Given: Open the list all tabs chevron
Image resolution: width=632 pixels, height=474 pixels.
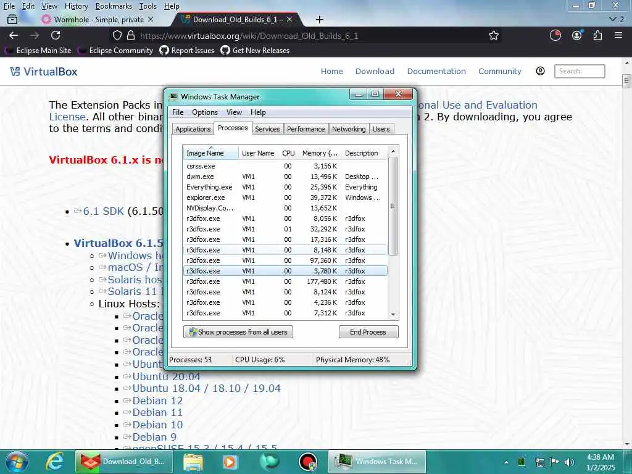Looking at the screenshot, I should click(x=613, y=19).
